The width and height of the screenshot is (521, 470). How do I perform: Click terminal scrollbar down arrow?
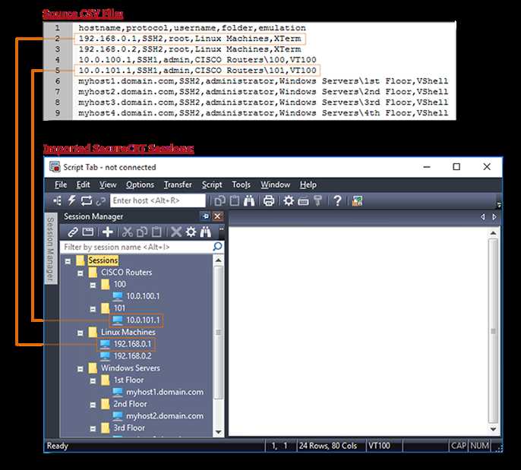(494, 429)
